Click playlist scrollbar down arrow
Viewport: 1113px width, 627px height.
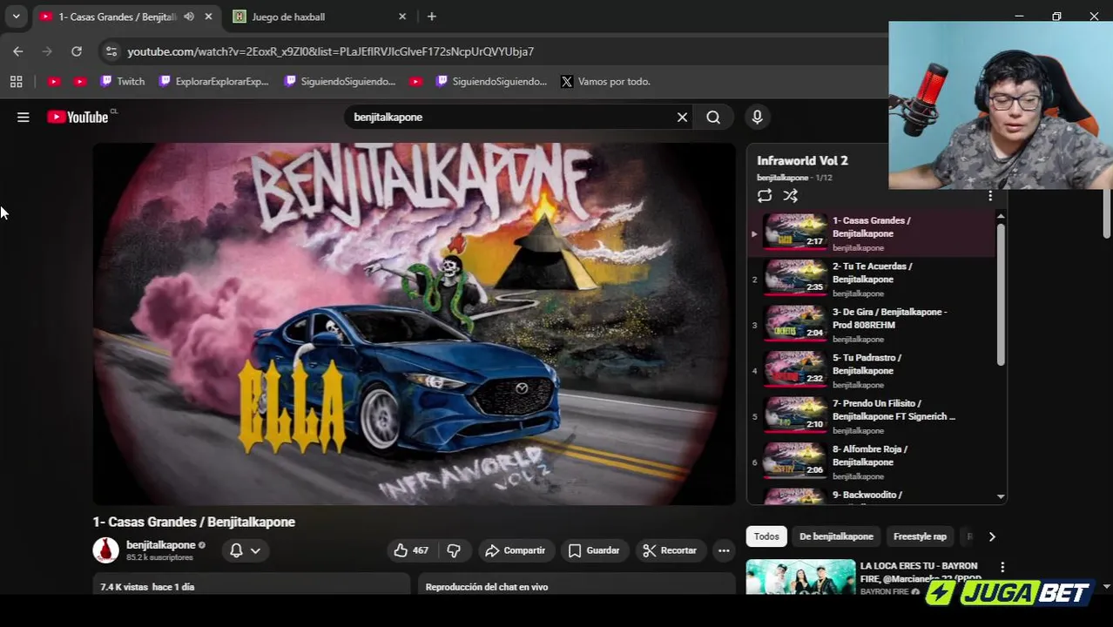pyautogui.click(x=1001, y=496)
